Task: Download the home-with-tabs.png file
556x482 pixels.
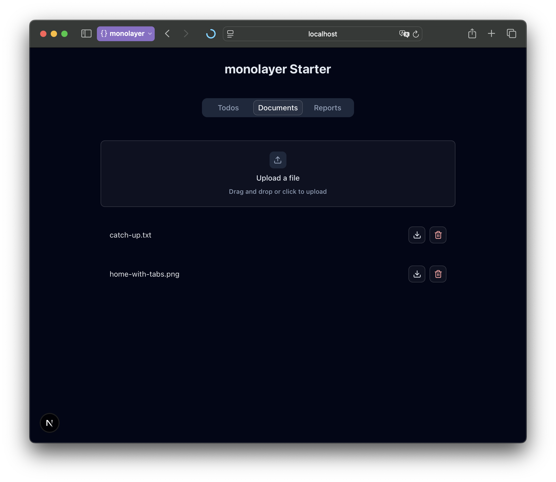Action: click(417, 274)
